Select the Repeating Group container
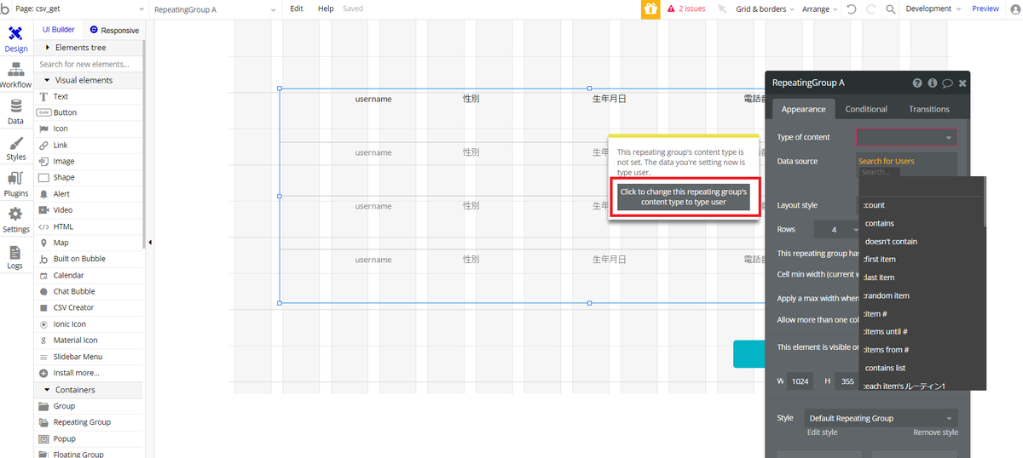 pyautogui.click(x=90, y=422)
